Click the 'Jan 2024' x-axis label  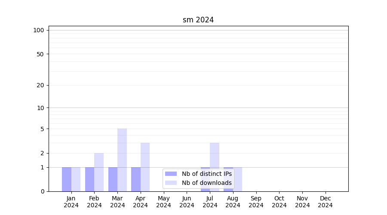71,202
